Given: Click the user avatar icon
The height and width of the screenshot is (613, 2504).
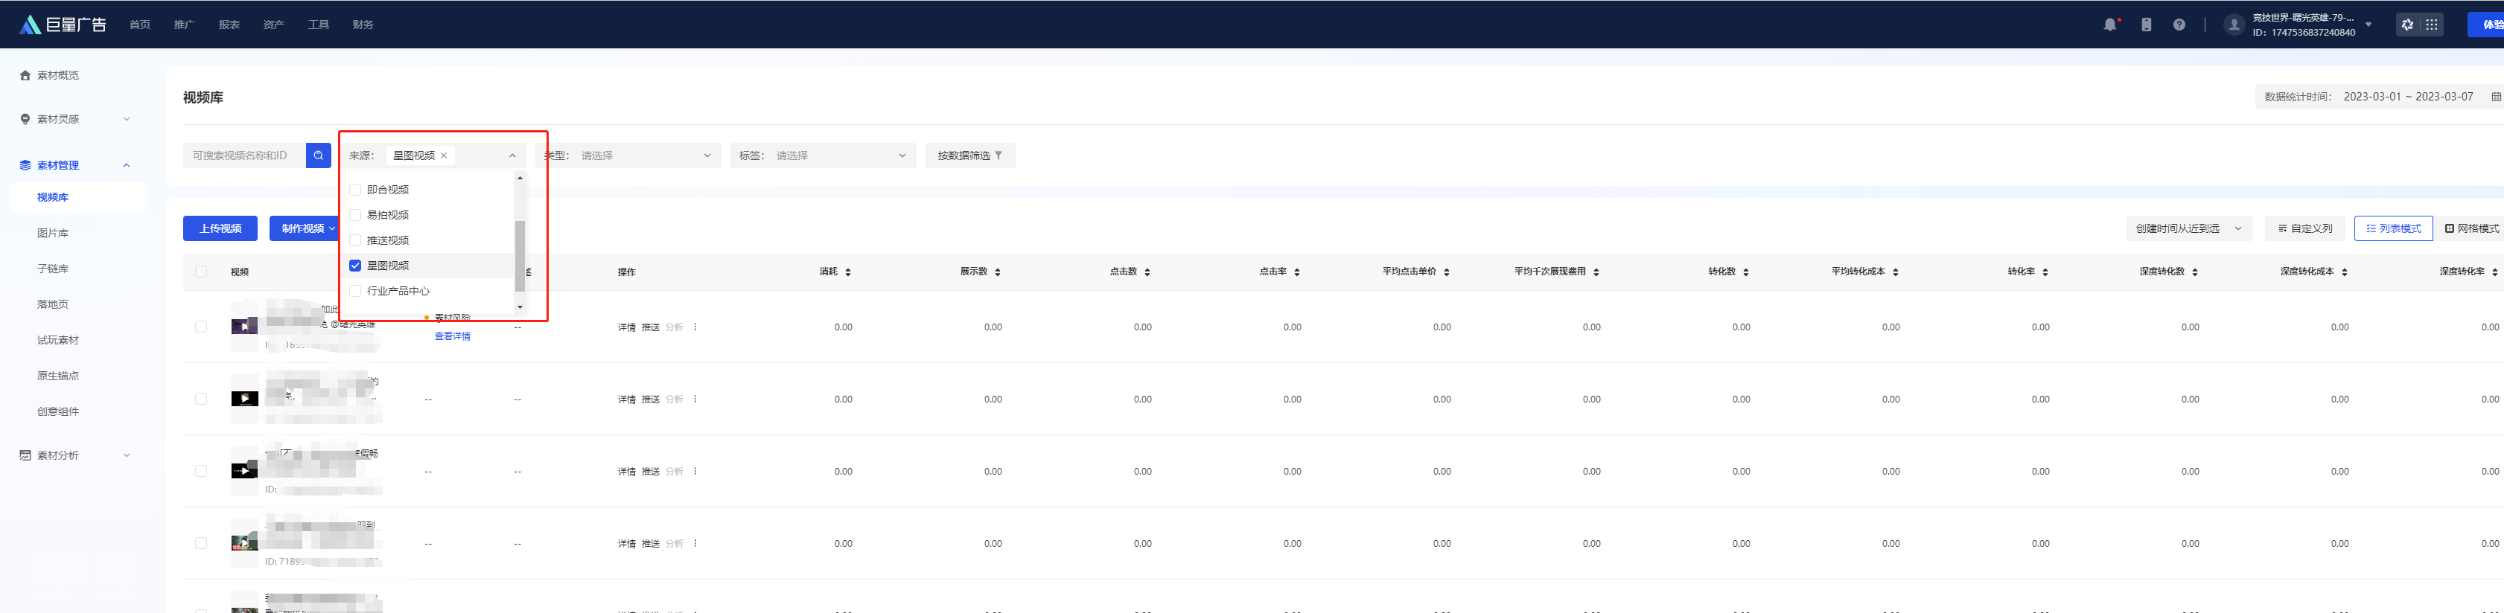Looking at the screenshot, I should coord(2234,25).
